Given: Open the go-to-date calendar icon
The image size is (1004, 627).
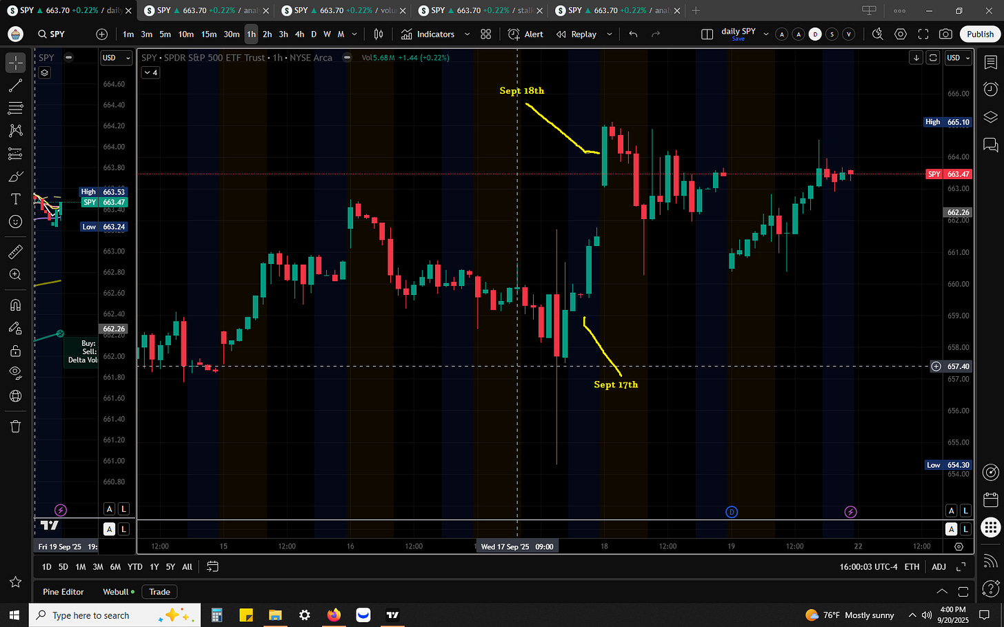Looking at the screenshot, I should [x=212, y=566].
